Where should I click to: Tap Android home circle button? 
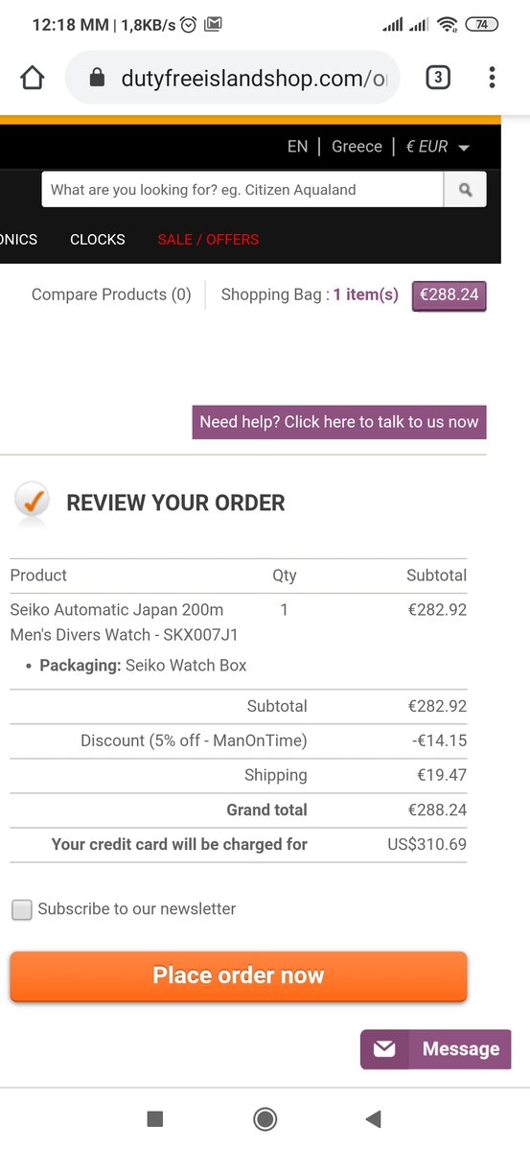[x=265, y=1118]
